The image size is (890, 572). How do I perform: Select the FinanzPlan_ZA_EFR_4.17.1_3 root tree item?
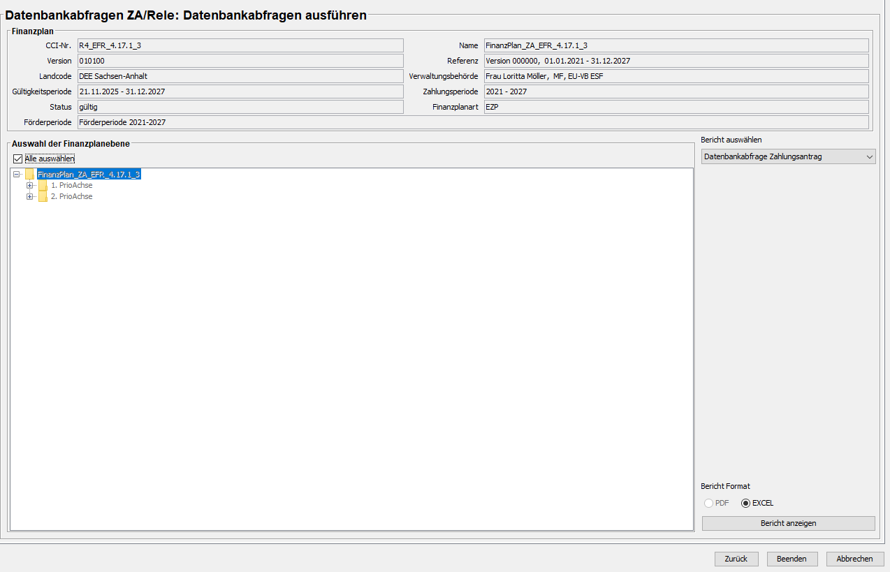coord(89,175)
